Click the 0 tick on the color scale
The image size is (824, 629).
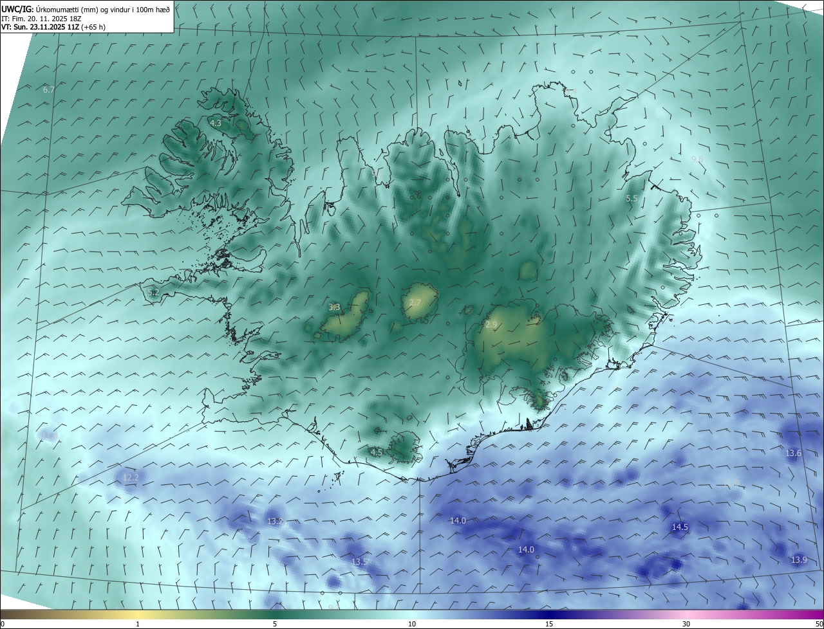point(2,624)
